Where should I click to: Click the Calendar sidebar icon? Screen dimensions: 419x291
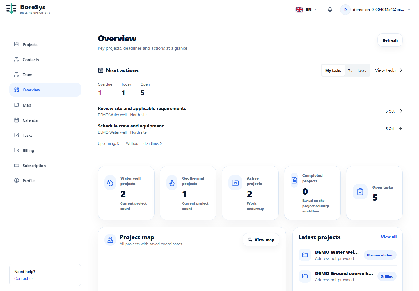(17, 120)
